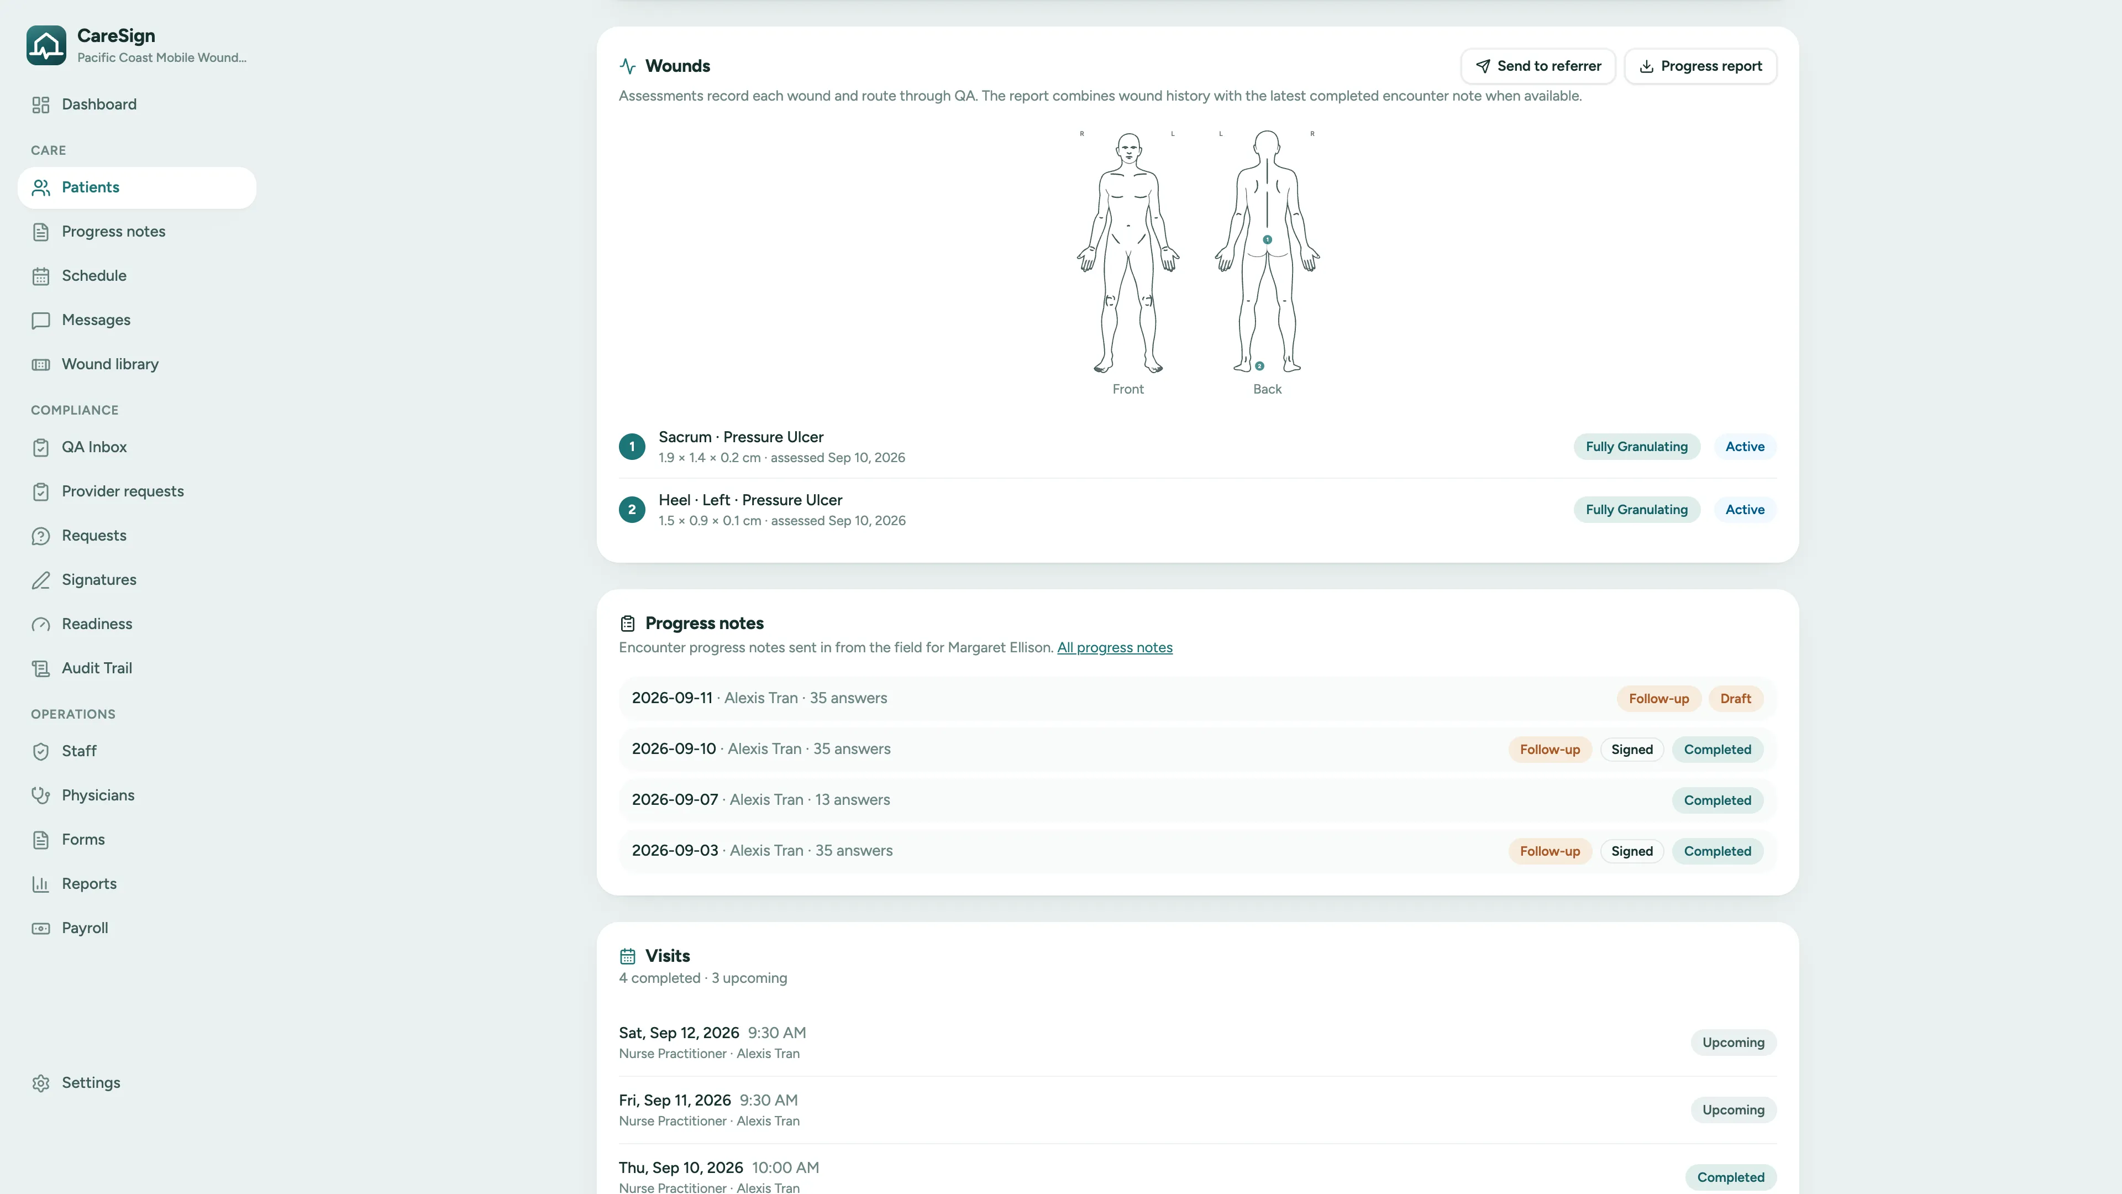Click the Forms document icon
This screenshot has width=2122, height=1194.
(40, 840)
